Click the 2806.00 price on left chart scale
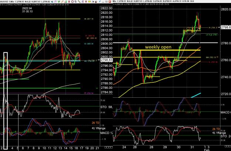The image size is (231, 151). pyautogui.click(x=106, y=44)
